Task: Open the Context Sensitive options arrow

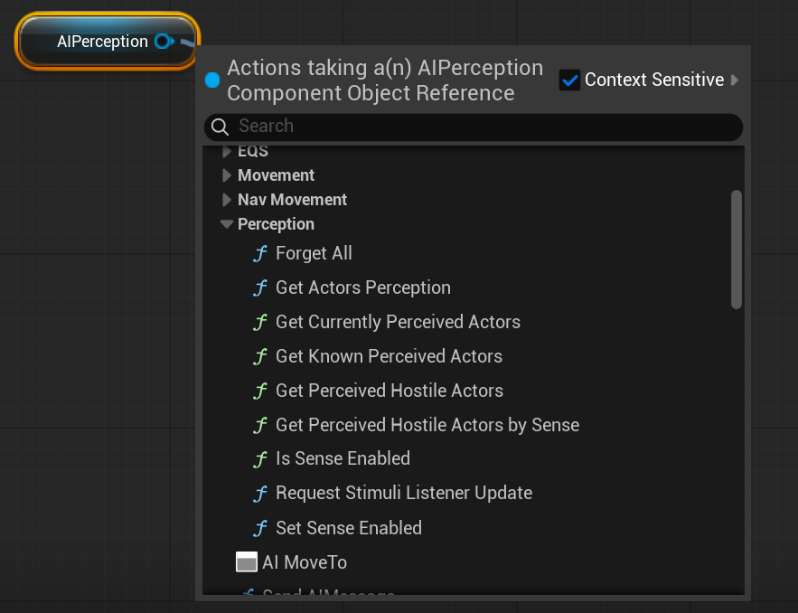Action: (x=735, y=80)
